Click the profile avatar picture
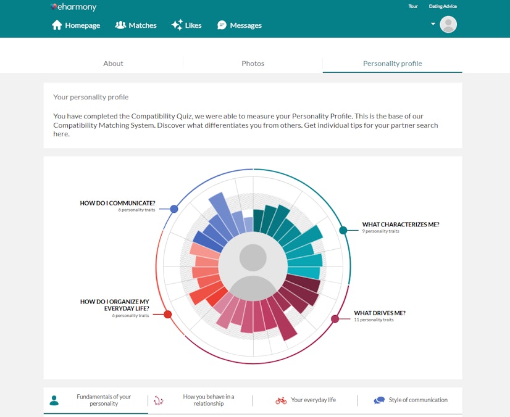 click(449, 24)
